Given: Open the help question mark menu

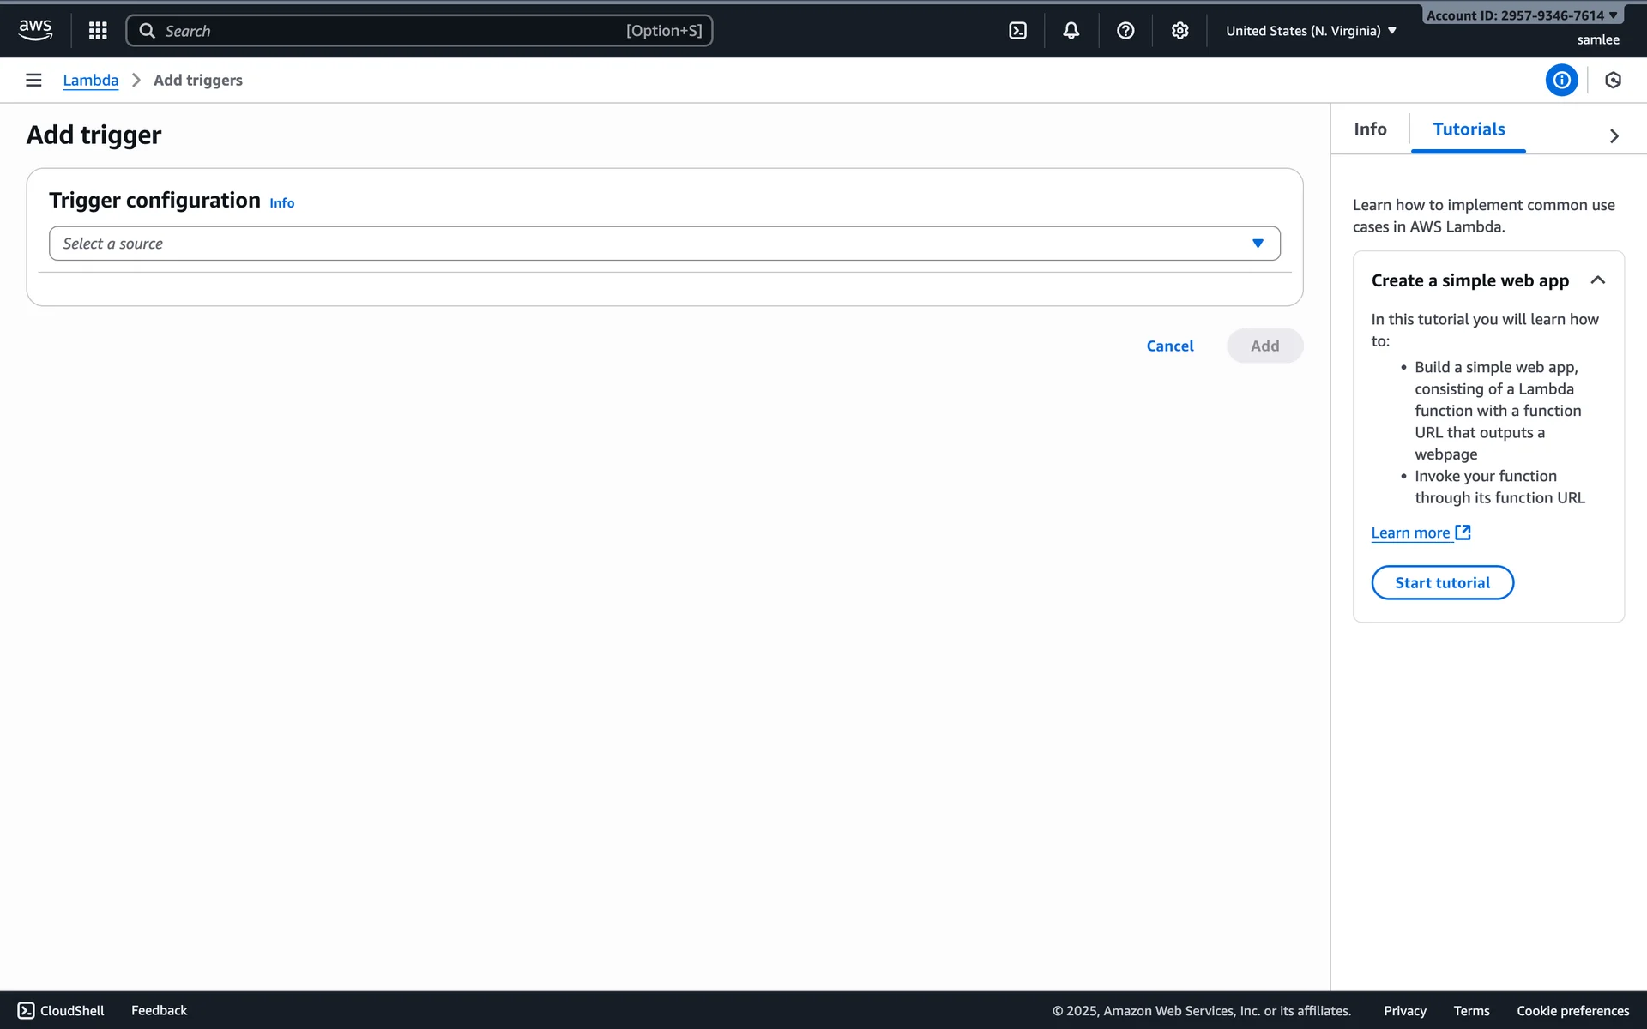Looking at the screenshot, I should (x=1125, y=31).
